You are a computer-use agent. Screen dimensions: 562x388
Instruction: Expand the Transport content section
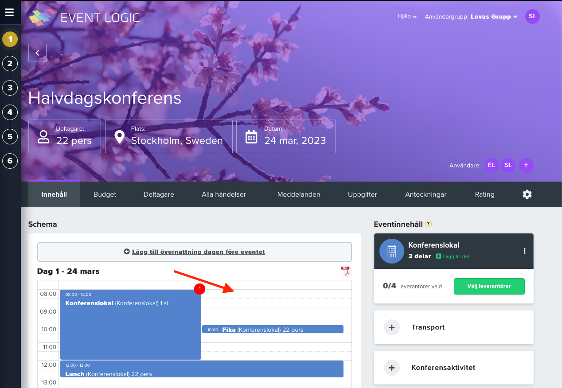pyautogui.click(x=453, y=327)
